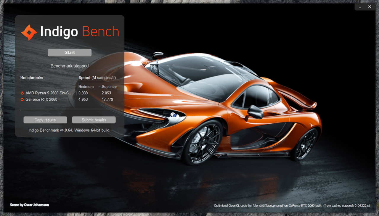The height and width of the screenshot is (216, 379).
Task: Submit results online
Action: pos(94,120)
